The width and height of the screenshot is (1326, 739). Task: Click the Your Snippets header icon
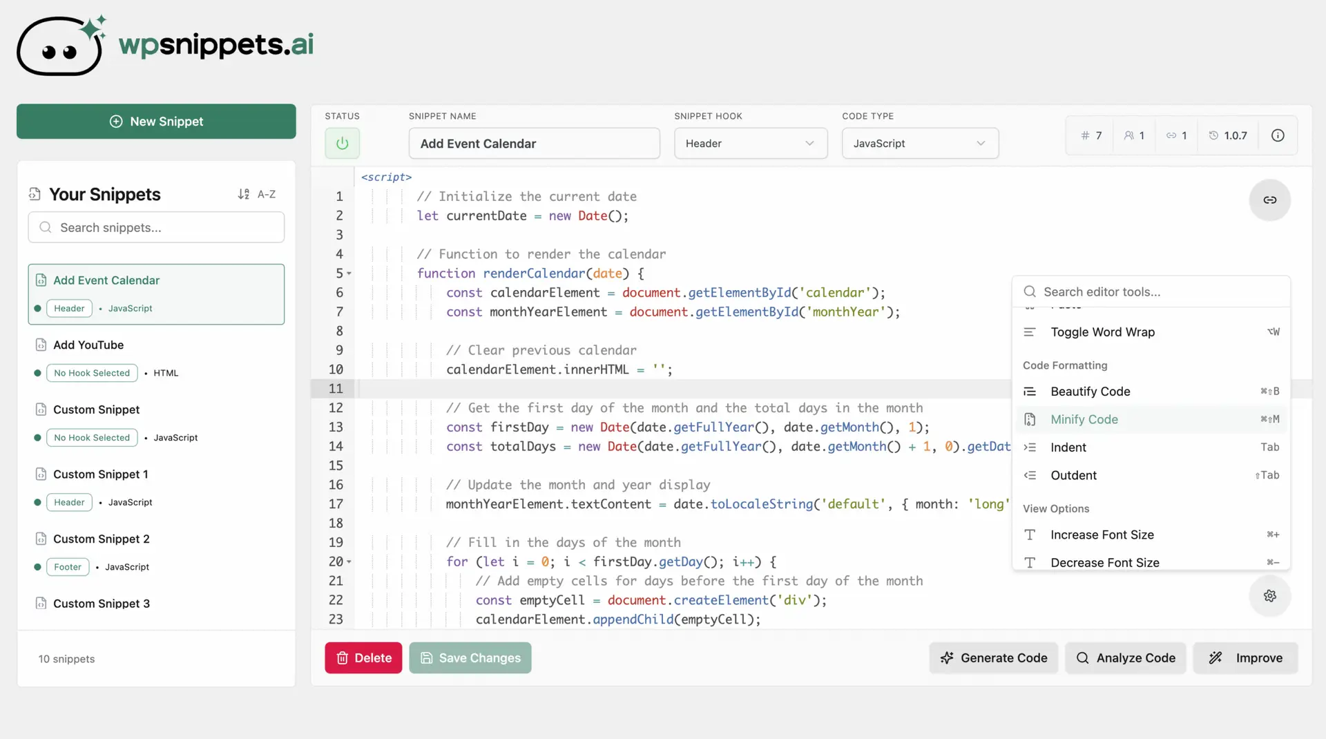click(35, 194)
